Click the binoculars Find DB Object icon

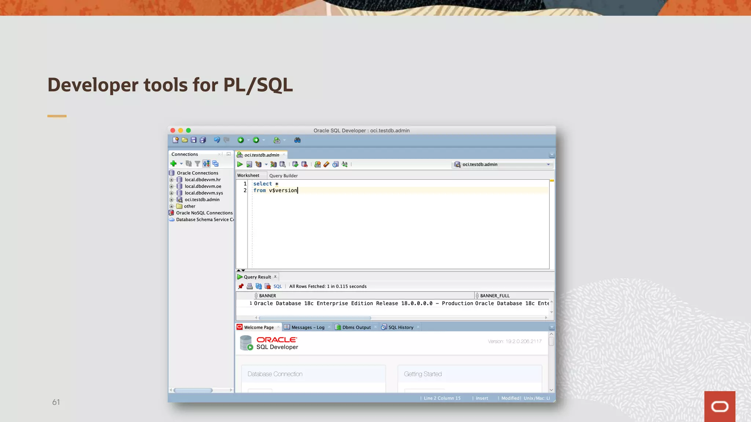click(x=297, y=140)
